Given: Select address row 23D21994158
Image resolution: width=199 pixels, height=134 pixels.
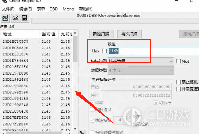Looking at the screenshot, I should tap(36, 99).
